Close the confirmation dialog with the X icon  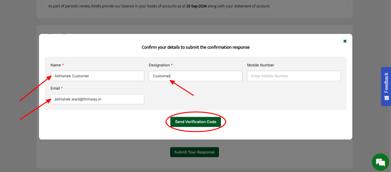click(345, 41)
